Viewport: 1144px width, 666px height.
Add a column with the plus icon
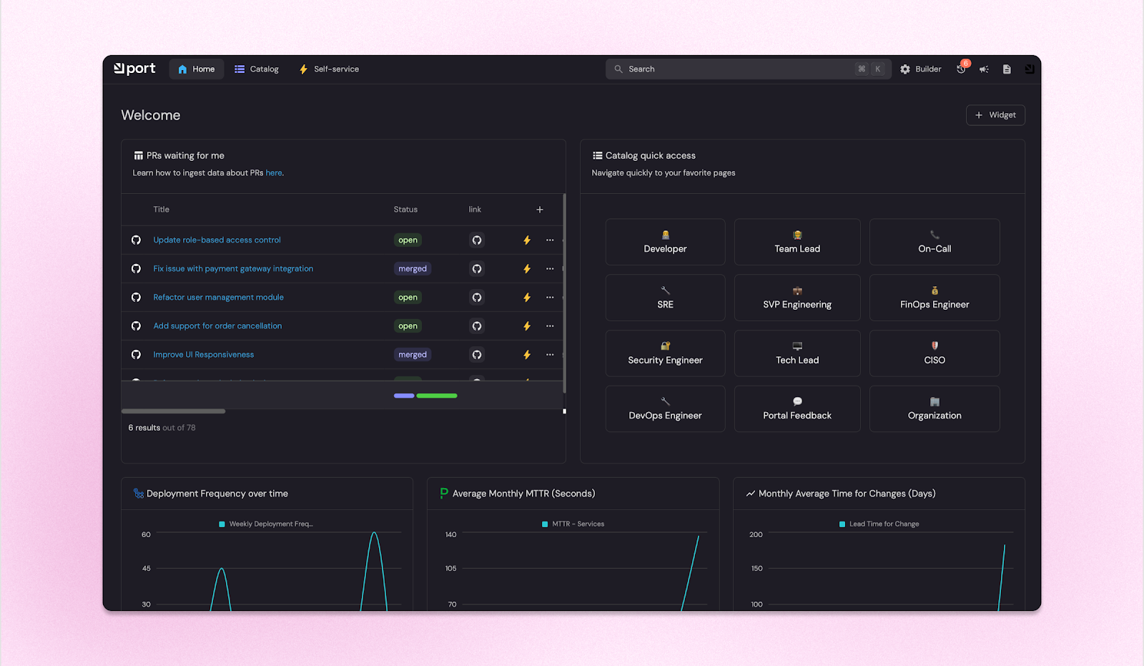click(x=540, y=209)
